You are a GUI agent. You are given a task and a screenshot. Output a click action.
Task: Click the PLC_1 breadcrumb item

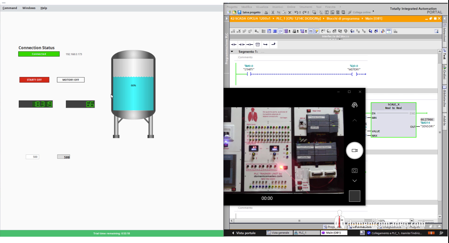pyautogui.click(x=298, y=18)
